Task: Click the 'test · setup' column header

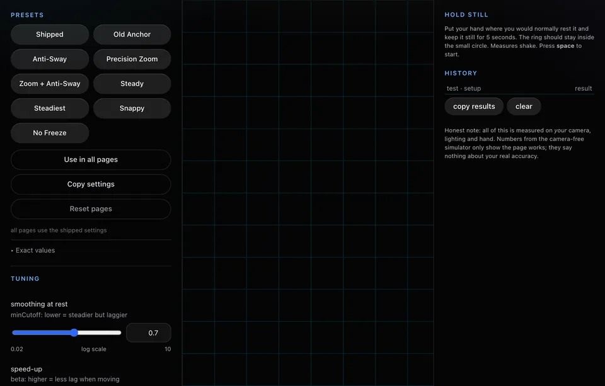Action: point(464,88)
